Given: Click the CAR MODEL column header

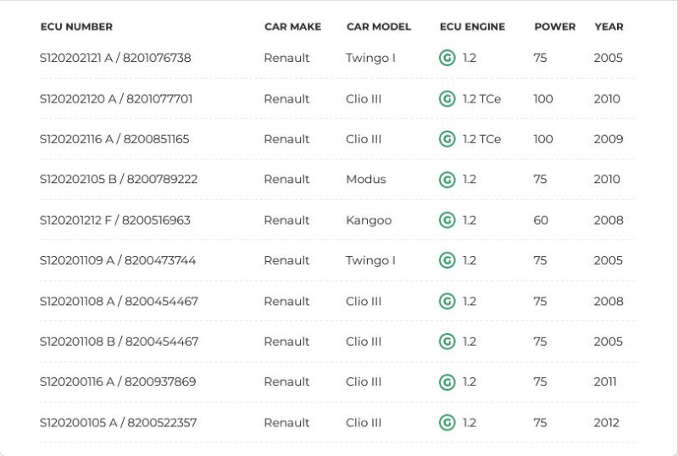Looking at the screenshot, I should pyautogui.click(x=378, y=27).
